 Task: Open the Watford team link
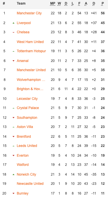[x=23, y=165]
